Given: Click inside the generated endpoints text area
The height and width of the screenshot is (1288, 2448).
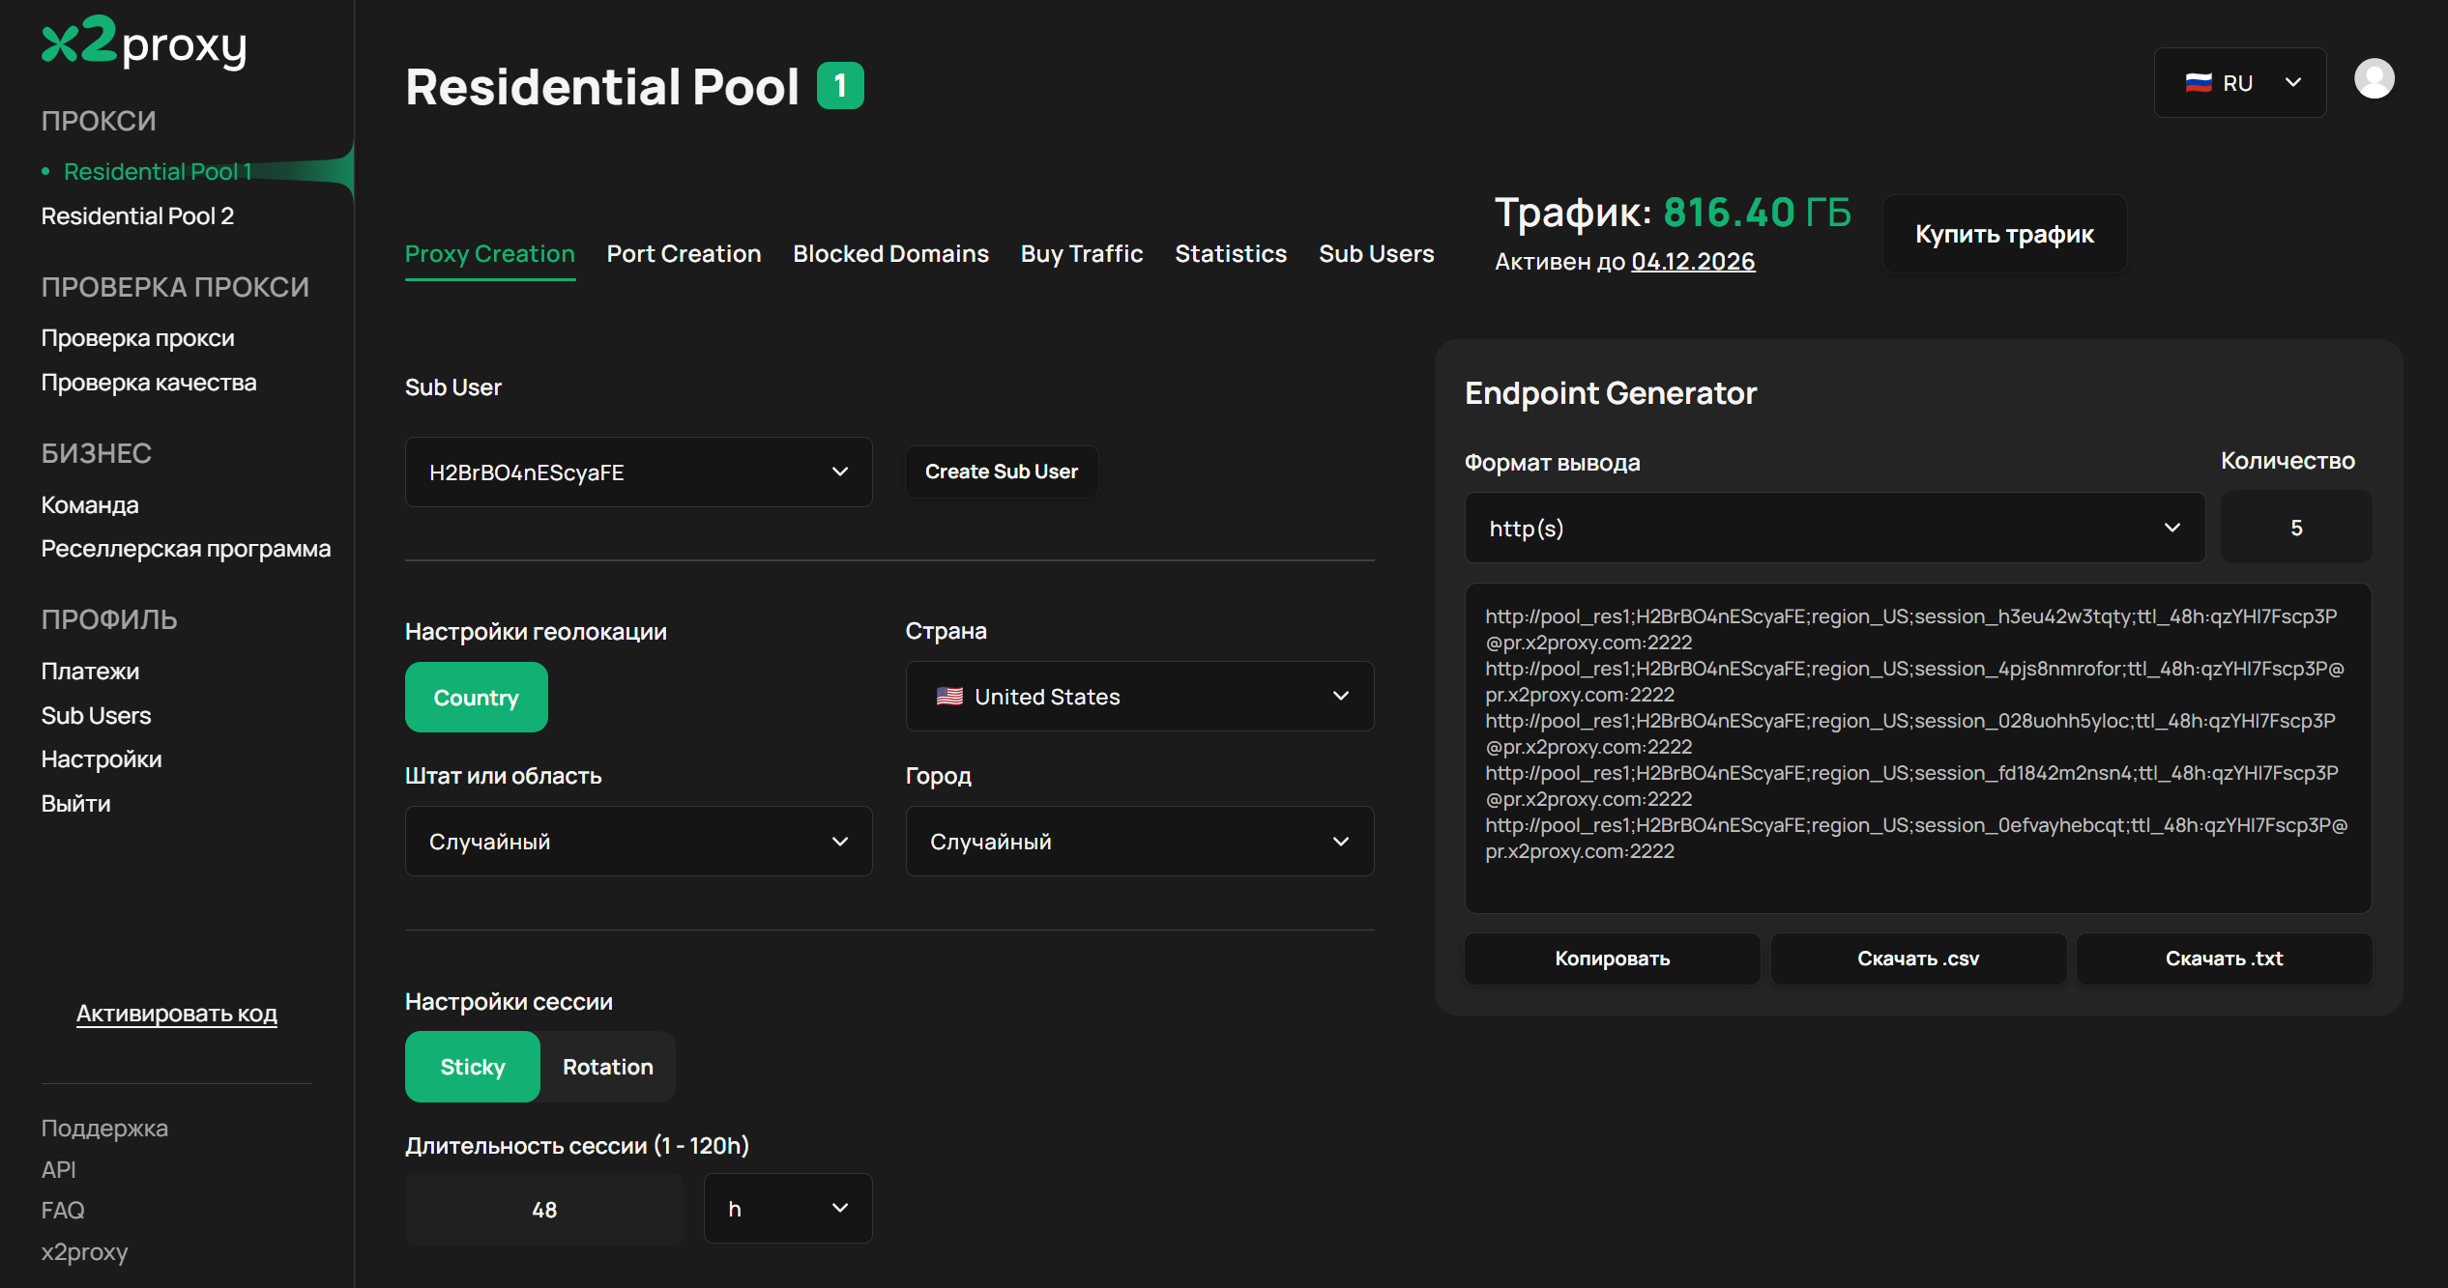Looking at the screenshot, I should point(1918,748).
